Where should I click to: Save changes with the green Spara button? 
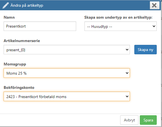coord(148,120)
